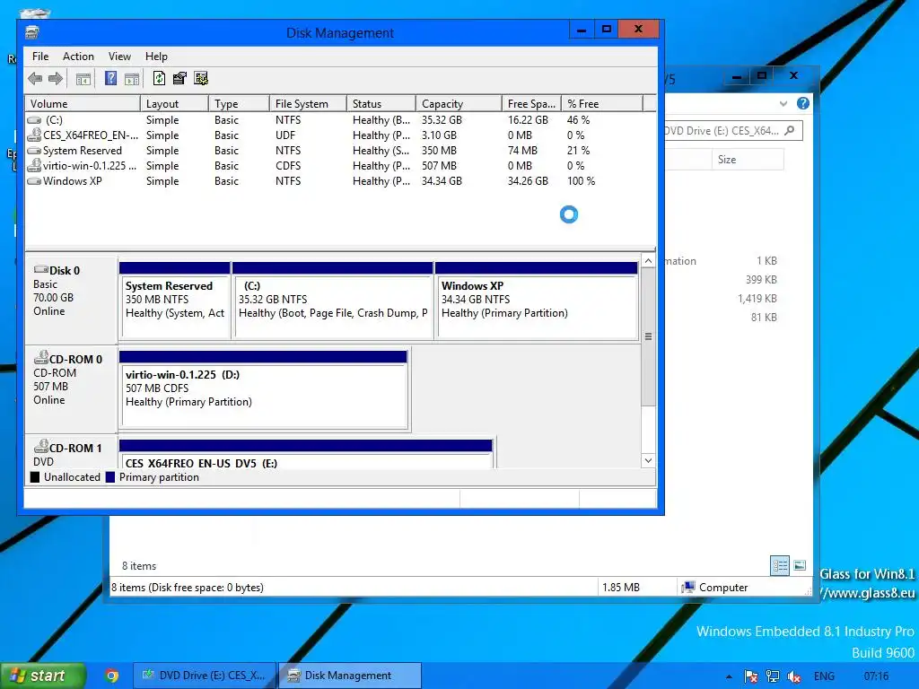Click the black Unallocated legend swatch
Screen dimensions: 919x689
pyautogui.click(x=35, y=477)
